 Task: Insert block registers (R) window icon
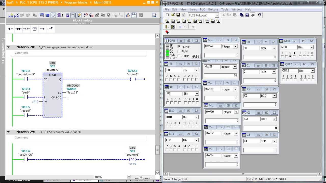219,21
